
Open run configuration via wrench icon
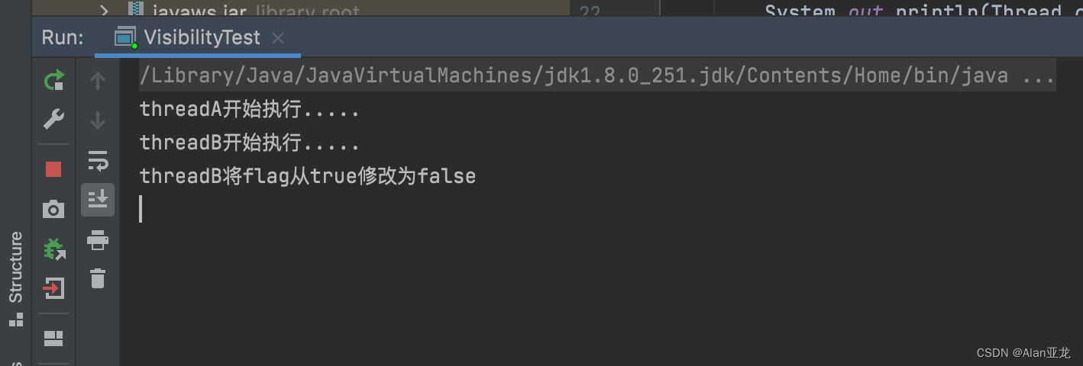(53, 120)
